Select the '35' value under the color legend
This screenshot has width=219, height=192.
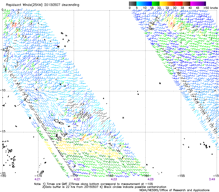pos(182,8)
